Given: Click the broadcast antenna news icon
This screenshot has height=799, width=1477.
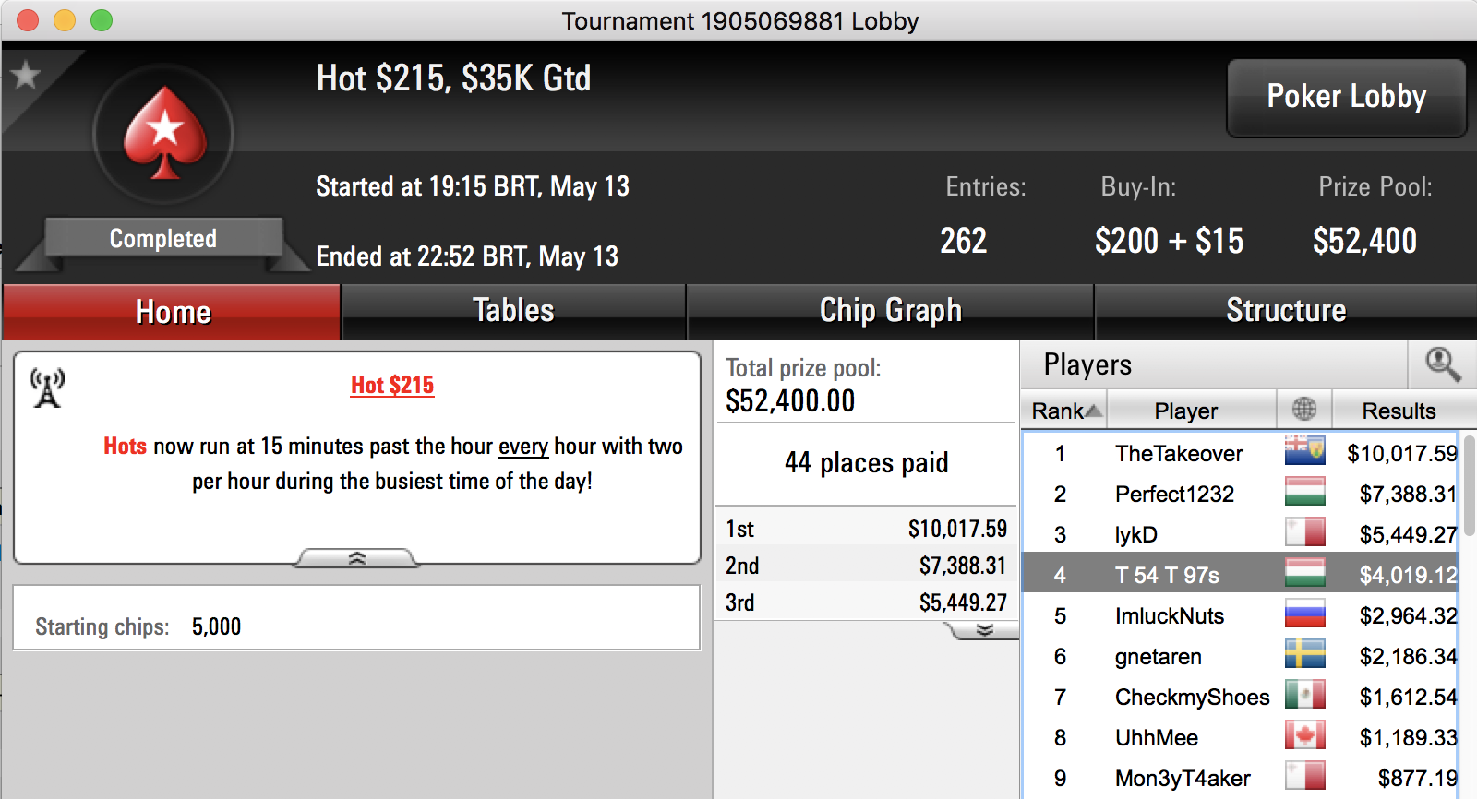Looking at the screenshot, I should tap(47, 388).
